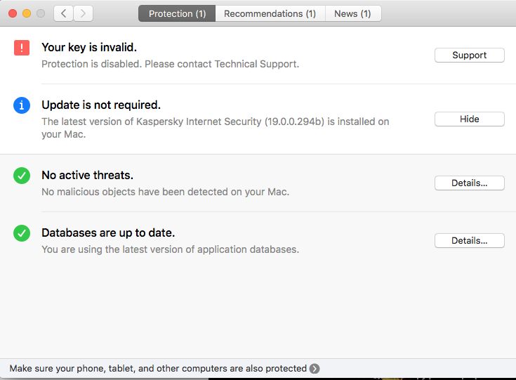
Task: Open the Recommendations tab
Action: tap(270, 13)
